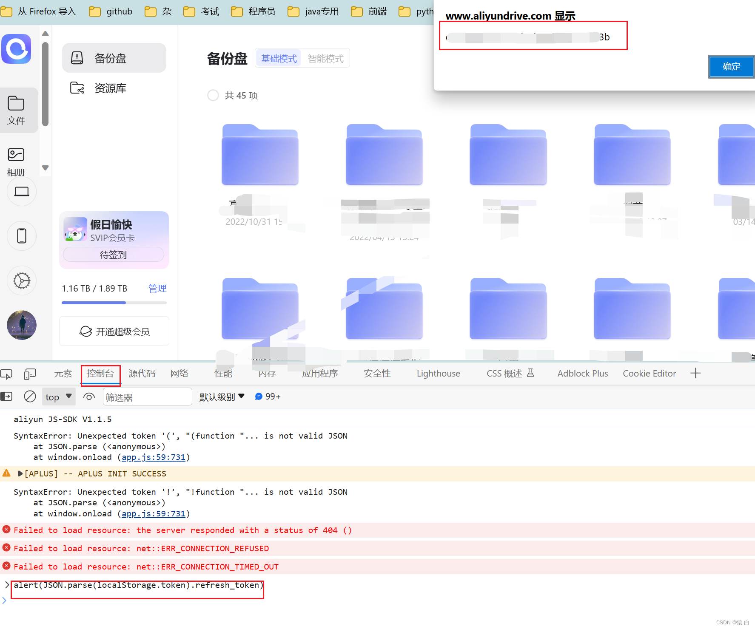
Task: Open the third folder in first row
Action: [x=508, y=154]
